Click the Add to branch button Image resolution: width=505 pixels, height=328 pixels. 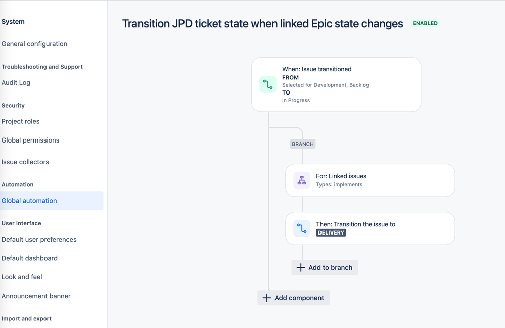tap(325, 267)
